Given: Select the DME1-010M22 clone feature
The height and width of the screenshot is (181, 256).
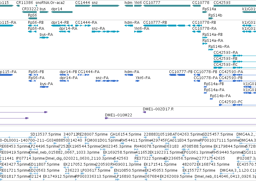Looking at the screenshot, I should click(180, 118).
